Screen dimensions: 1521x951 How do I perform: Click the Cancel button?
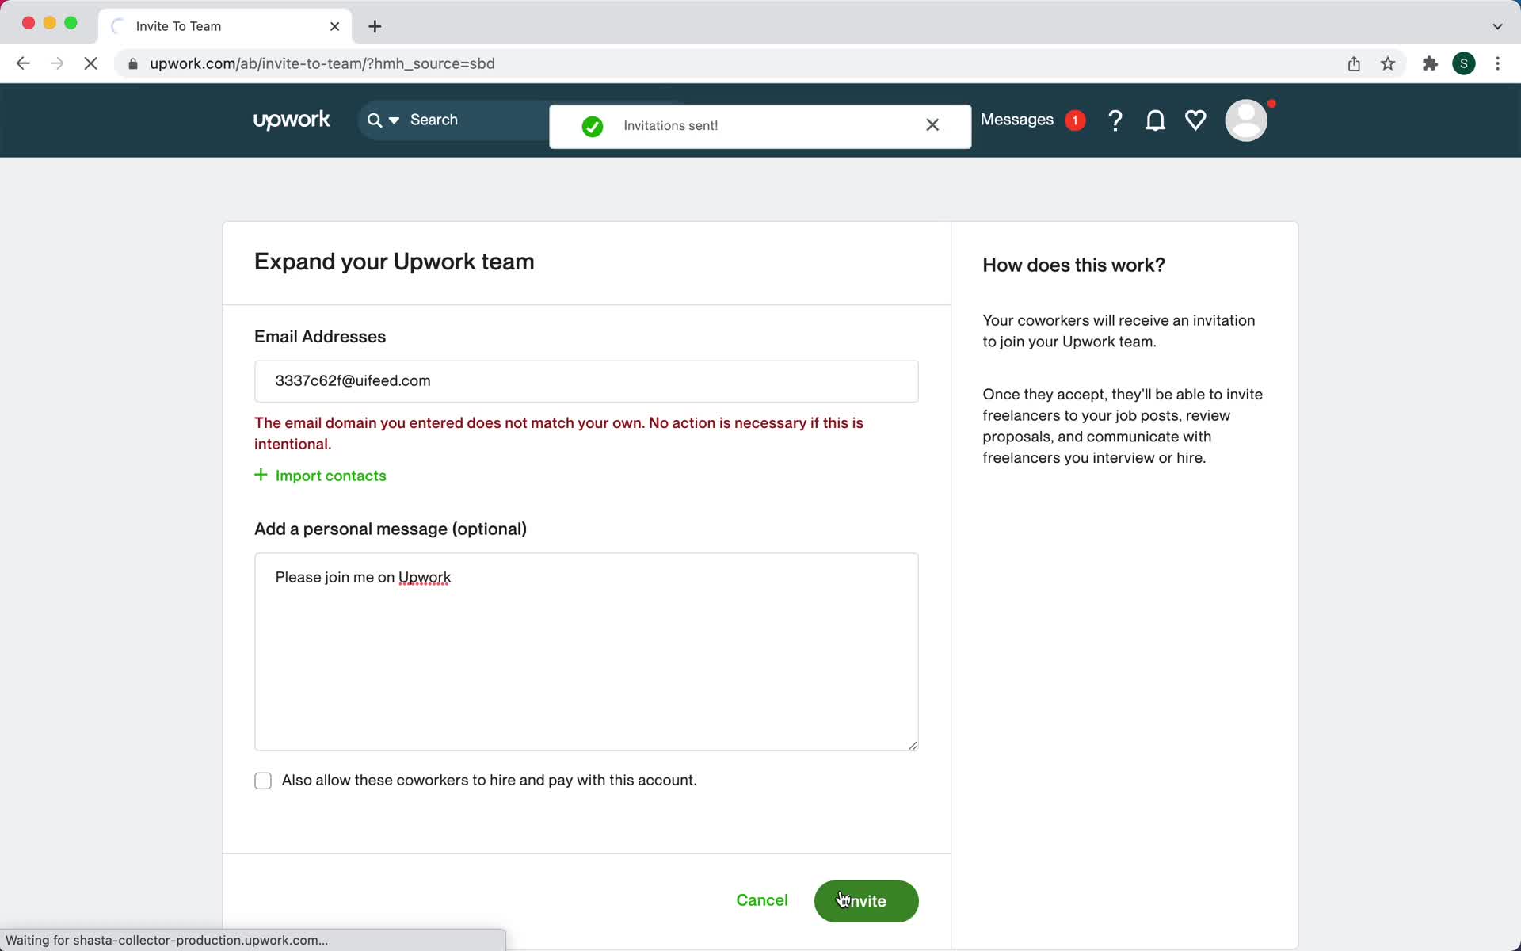pyautogui.click(x=762, y=900)
